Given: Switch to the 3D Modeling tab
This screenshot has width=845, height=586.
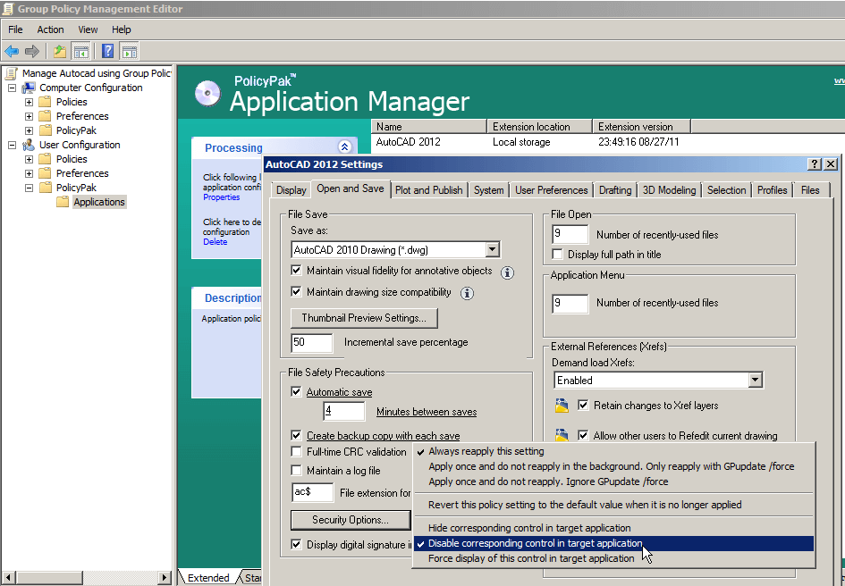Looking at the screenshot, I should pos(670,190).
